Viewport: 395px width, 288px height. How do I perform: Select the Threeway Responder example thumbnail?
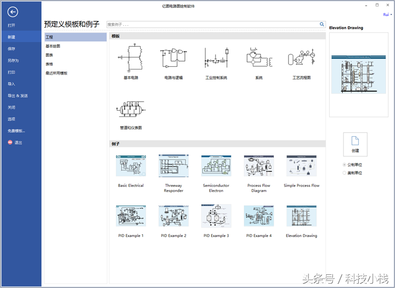(x=174, y=166)
